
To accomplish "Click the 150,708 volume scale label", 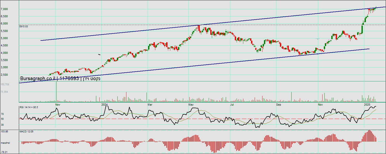I will 5,84.
